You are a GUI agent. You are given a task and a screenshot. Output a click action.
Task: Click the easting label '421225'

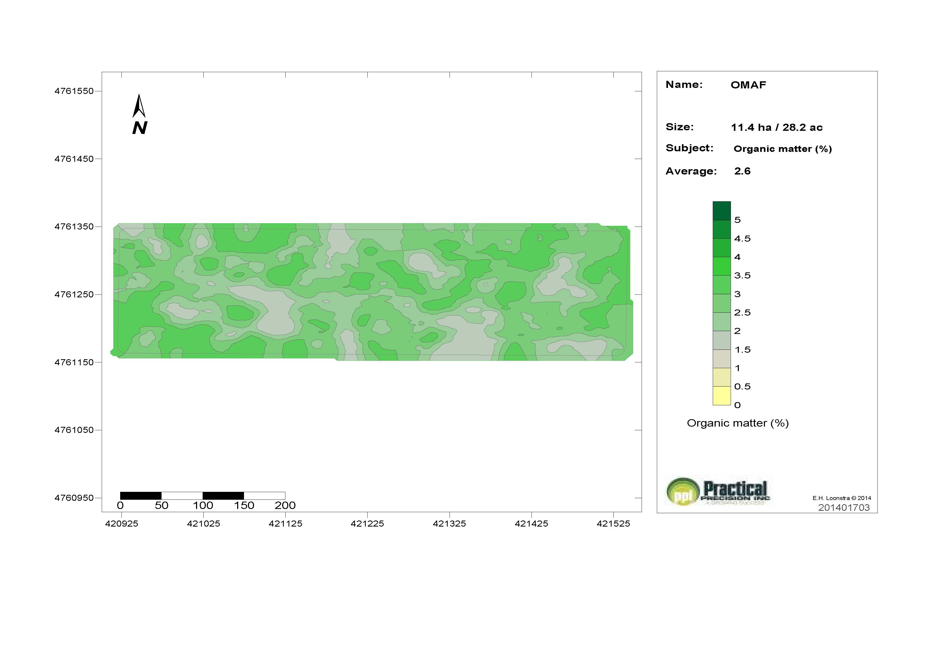(x=367, y=524)
